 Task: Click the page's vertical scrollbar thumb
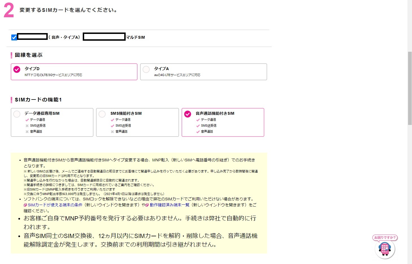(410, 88)
